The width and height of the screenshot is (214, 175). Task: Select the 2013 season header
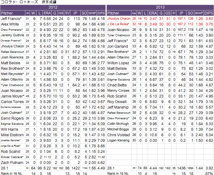(160, 7)
